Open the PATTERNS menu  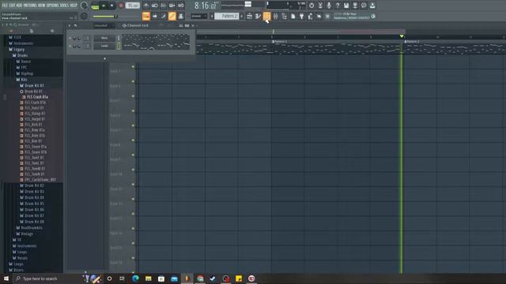click(x=30, y=6)
